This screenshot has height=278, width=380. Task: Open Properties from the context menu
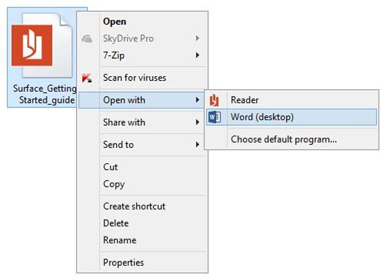point(124,263)
